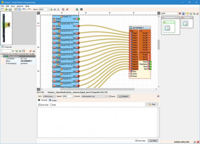
Task: Toggle the Auto Clear checkbox
Action: click(x=137, y=141)
